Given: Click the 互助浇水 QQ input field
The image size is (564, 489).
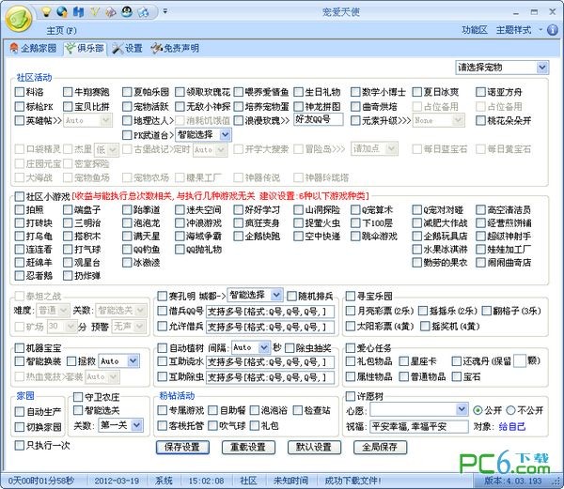Looking at the screenshot, I should pos(270,362).
